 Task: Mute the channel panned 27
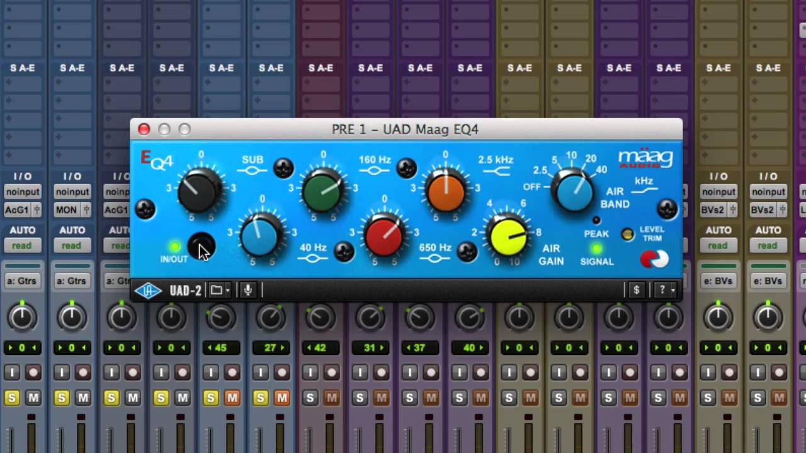pos(281,398)
